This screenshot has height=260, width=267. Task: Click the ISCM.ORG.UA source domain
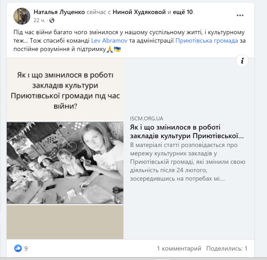[x=147, y=118]
